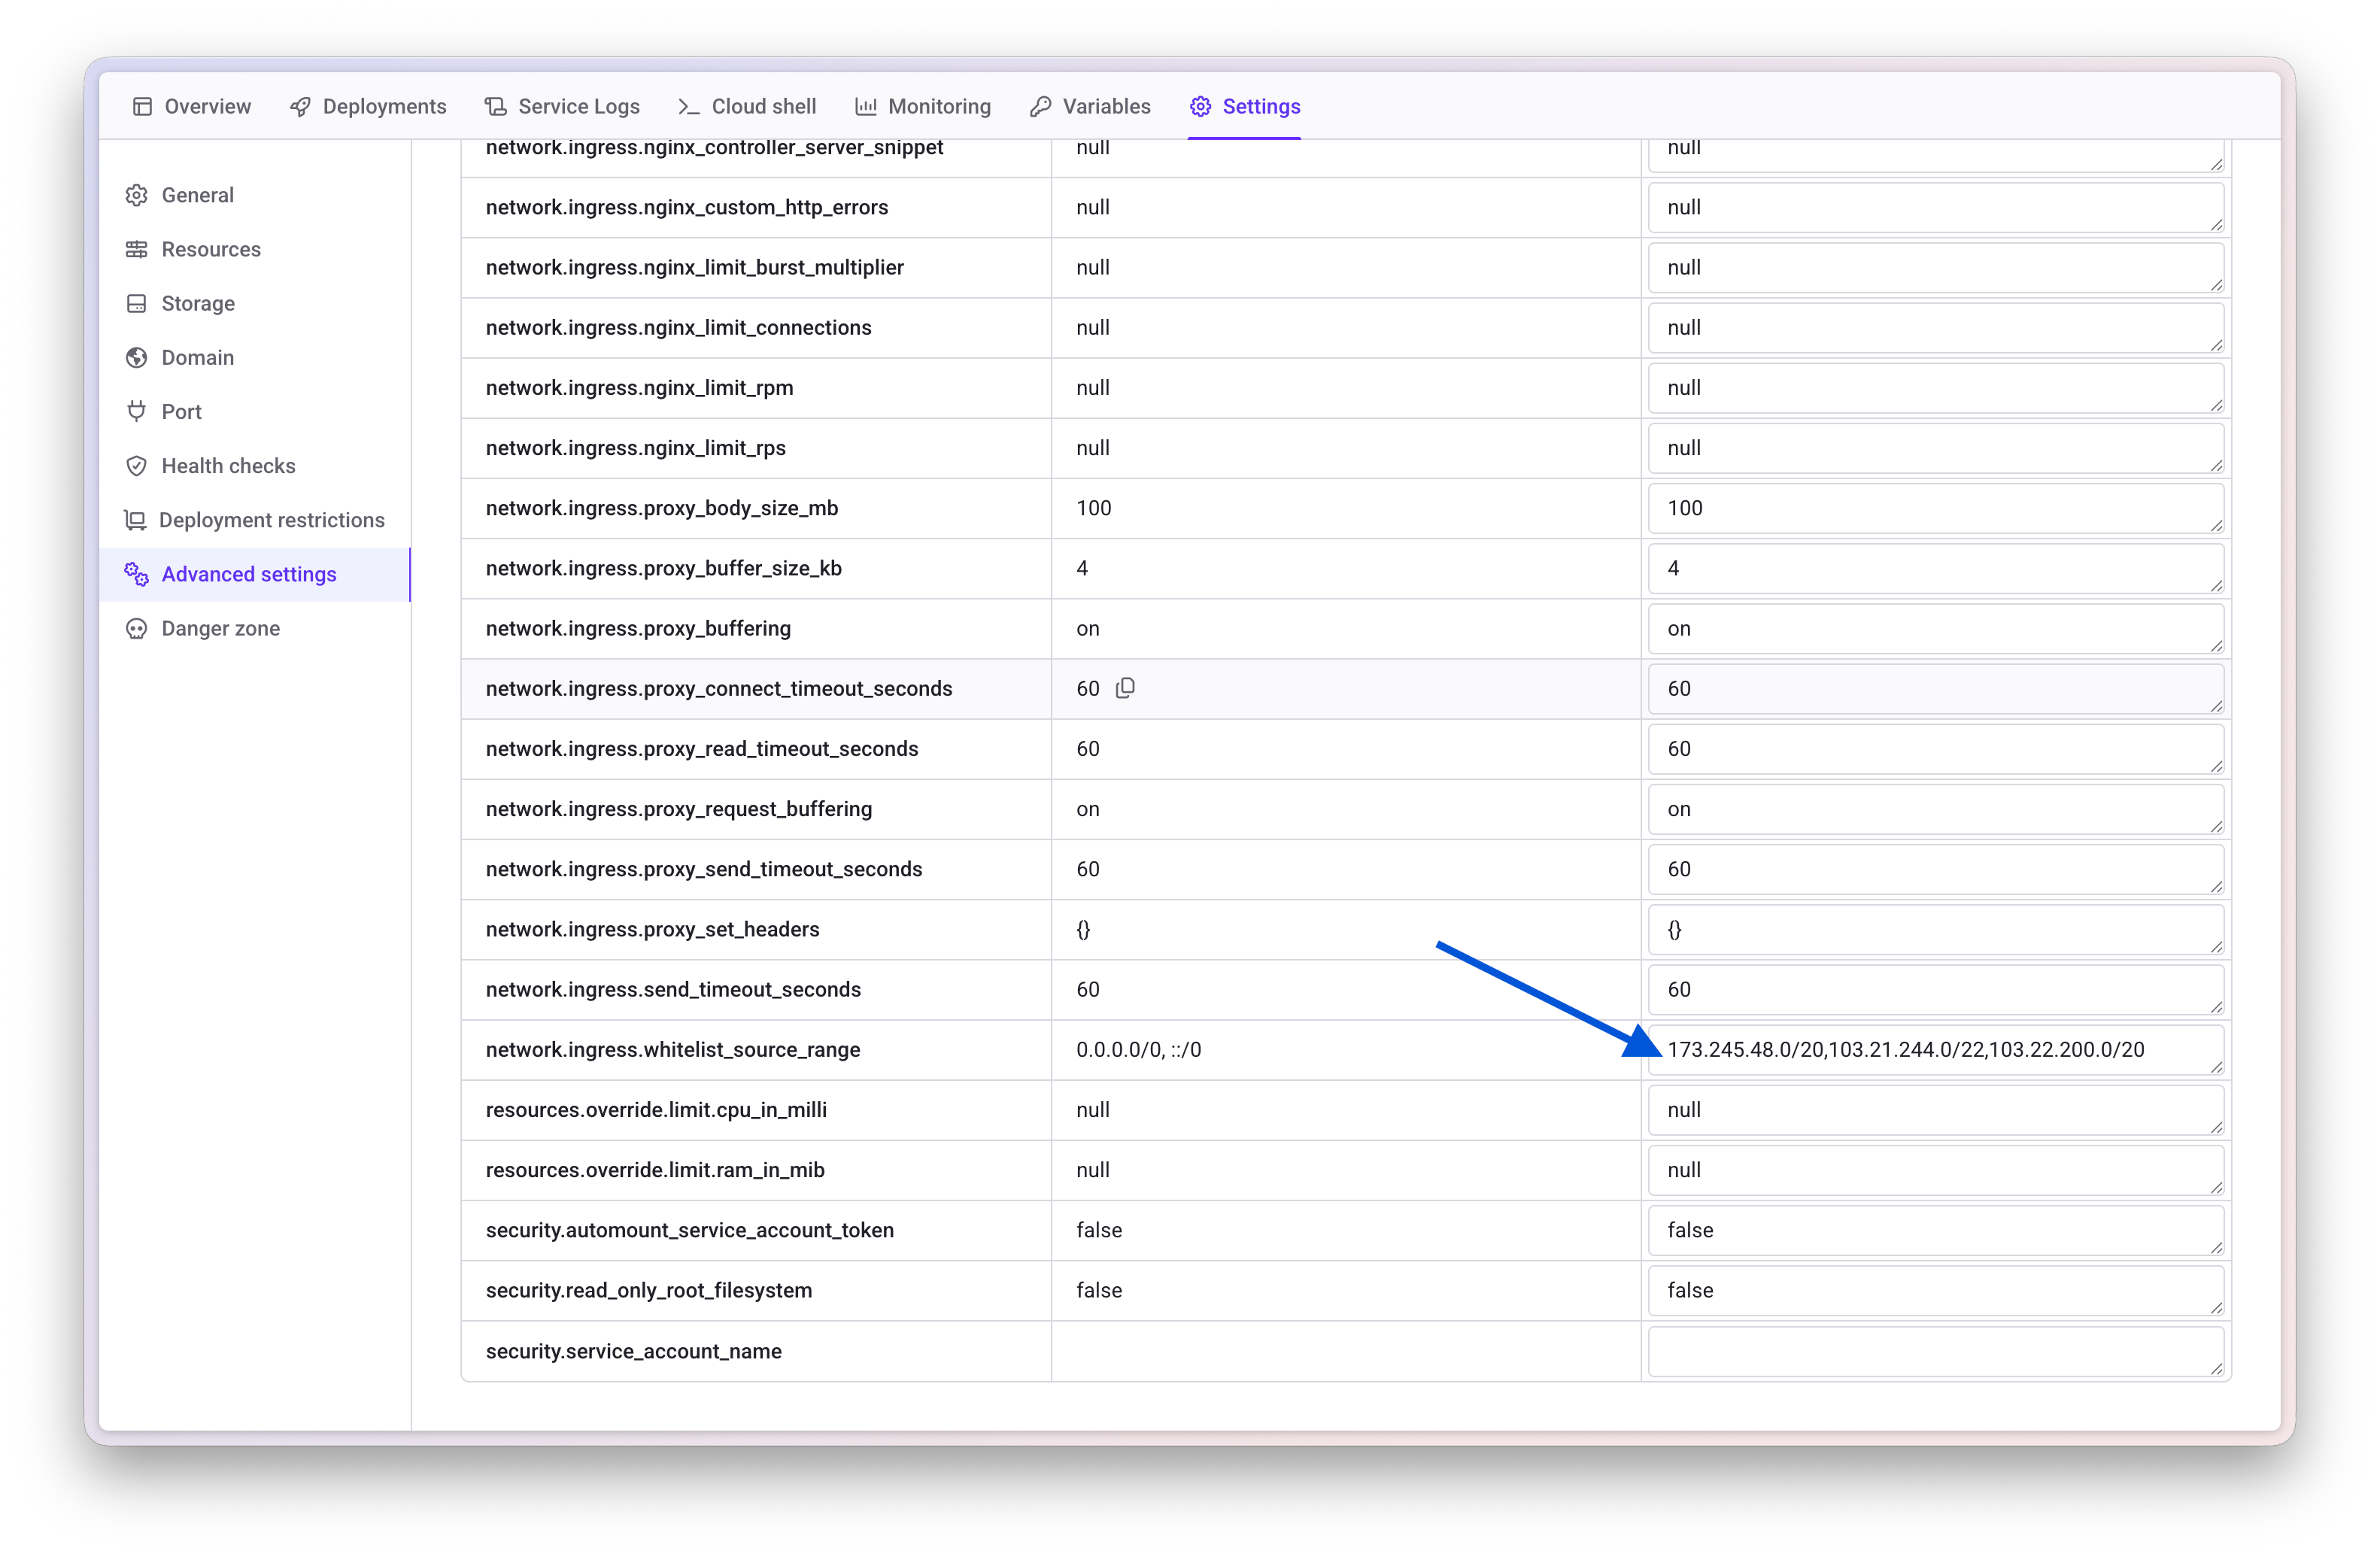Go to the Cloud shell tab

[x=747, y=106]
